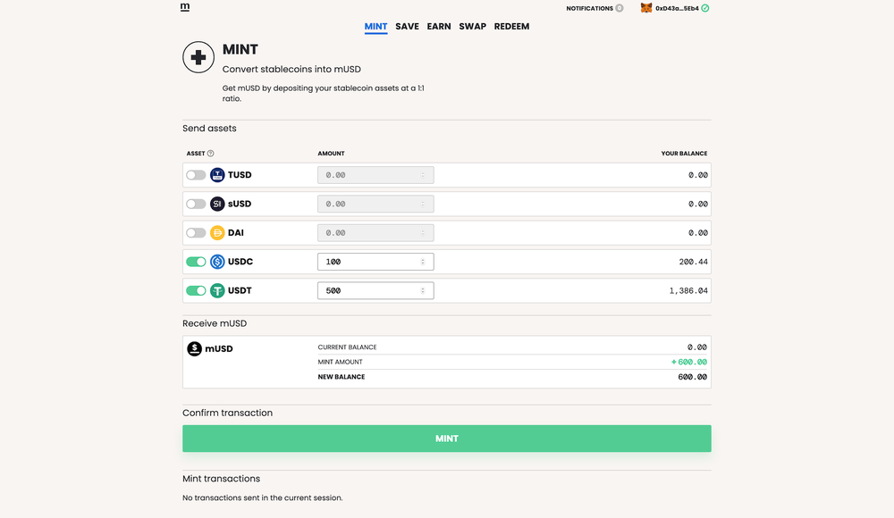The image size is (894, 518).
Task: Click the TUSD amount stepper arrows
Action: pyautogui.click(x=423, y=175)
